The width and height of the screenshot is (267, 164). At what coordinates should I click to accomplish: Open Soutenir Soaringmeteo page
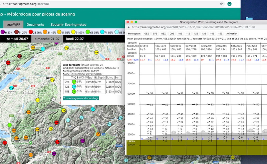point(68,25)
